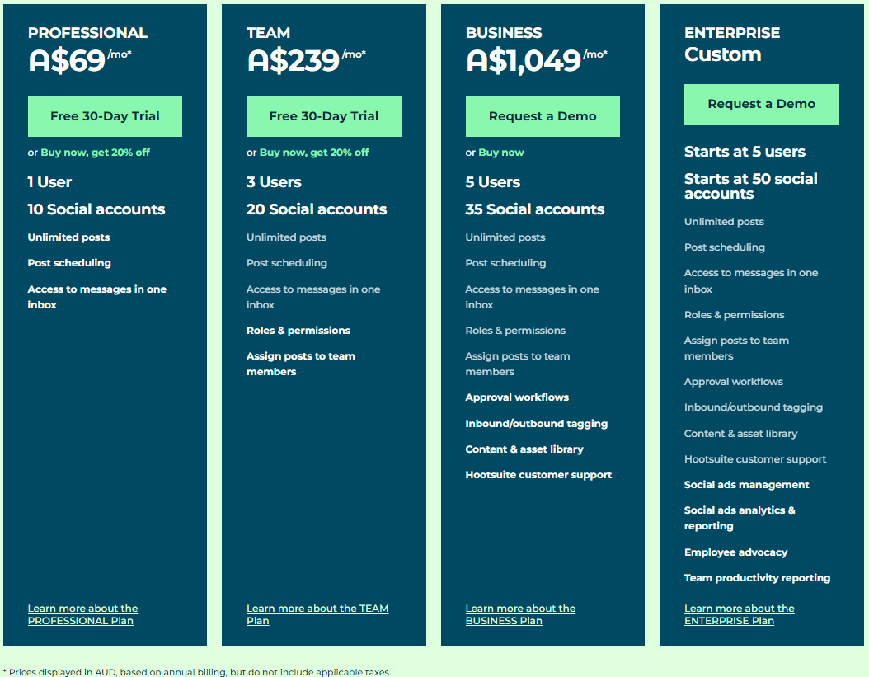
Task: Click the AUD pricing footnote text
Action: [197, 672]
